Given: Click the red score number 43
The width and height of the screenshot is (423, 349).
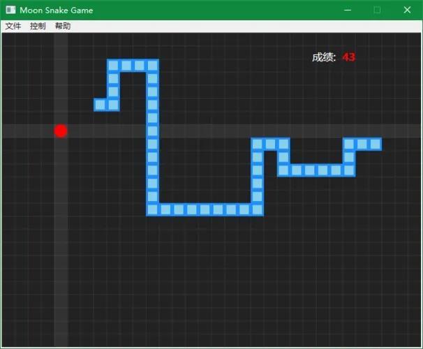Looking at the screenshot, I should pos(349,57).
